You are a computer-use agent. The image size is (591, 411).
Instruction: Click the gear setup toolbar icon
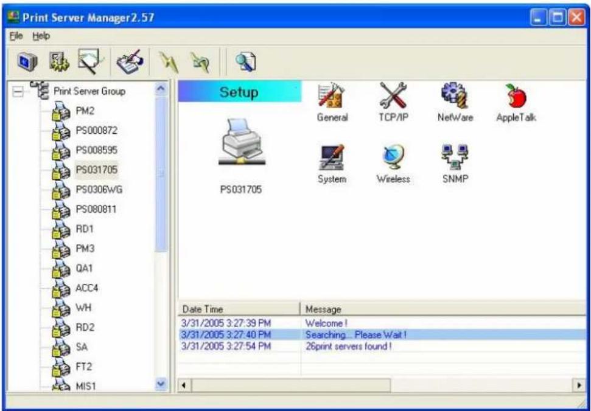coord(59,62)
